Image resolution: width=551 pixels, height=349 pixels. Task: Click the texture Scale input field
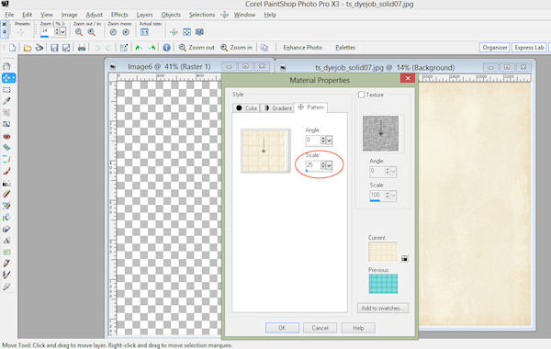[377, 196]
